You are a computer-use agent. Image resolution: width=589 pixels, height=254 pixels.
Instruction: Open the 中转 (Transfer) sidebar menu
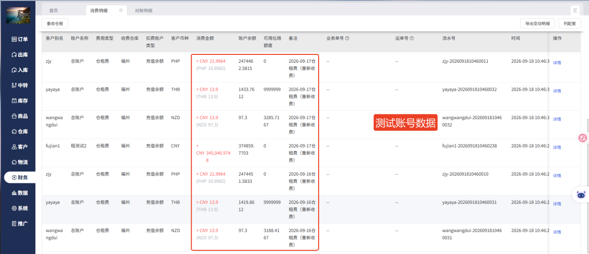click(x=20, y=86)
